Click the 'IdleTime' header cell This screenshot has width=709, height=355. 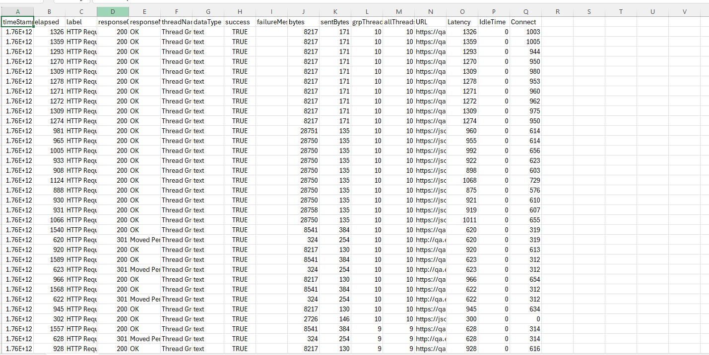tap(494, 22)
